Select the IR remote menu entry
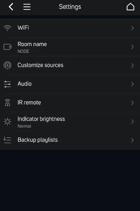140x211 pixels. [70, 103]
